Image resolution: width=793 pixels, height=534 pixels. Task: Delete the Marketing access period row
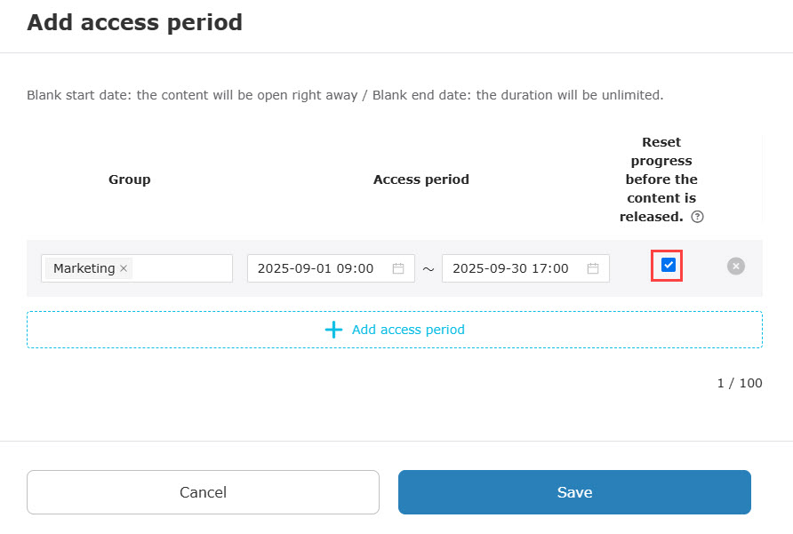coord(736,266)
